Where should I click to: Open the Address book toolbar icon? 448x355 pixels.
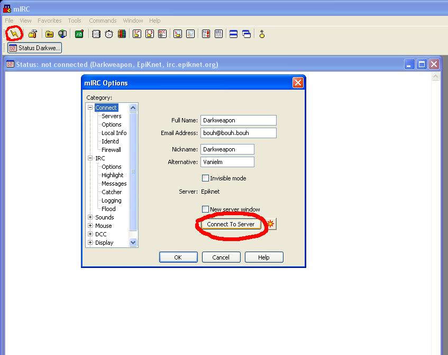tap(96, 34)
